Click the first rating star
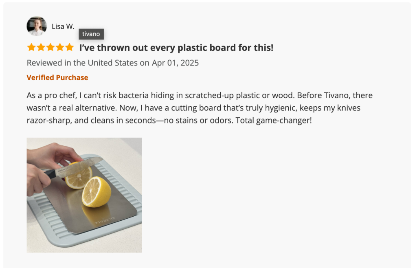 (31, 47)
